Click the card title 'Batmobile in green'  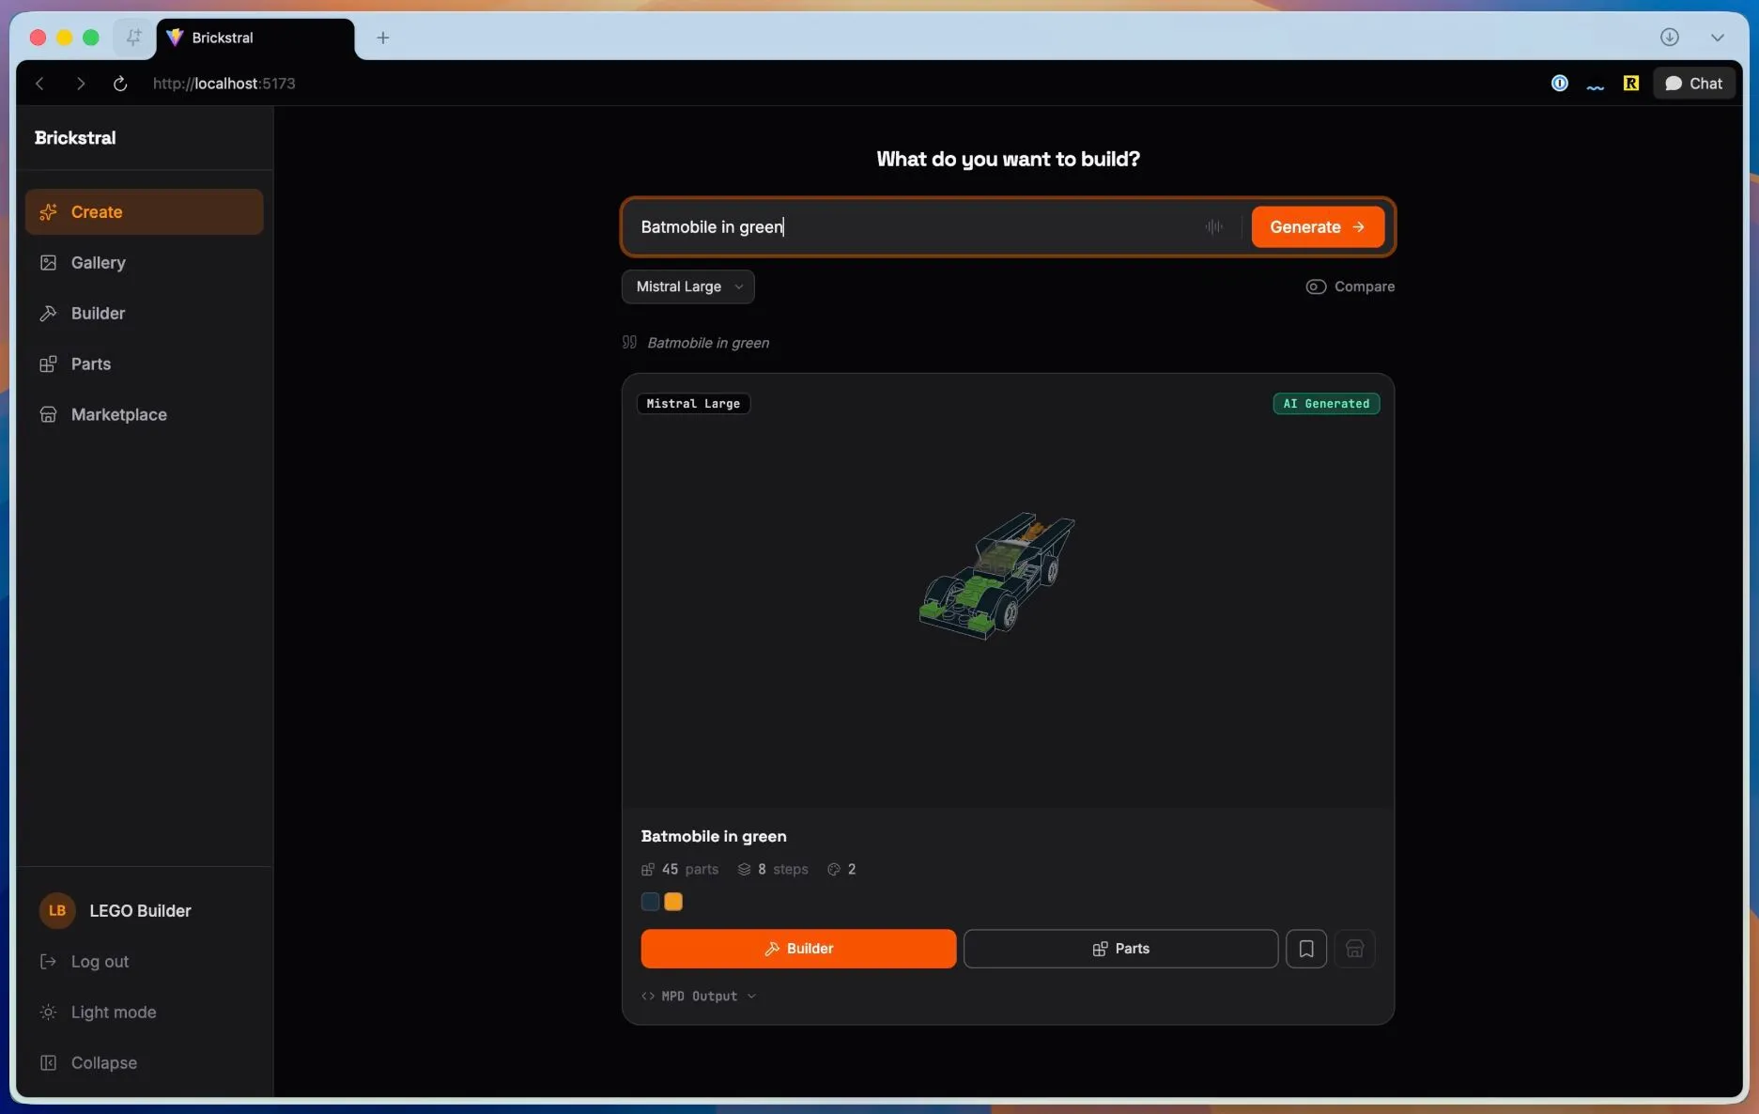click(x=714, y=836)
